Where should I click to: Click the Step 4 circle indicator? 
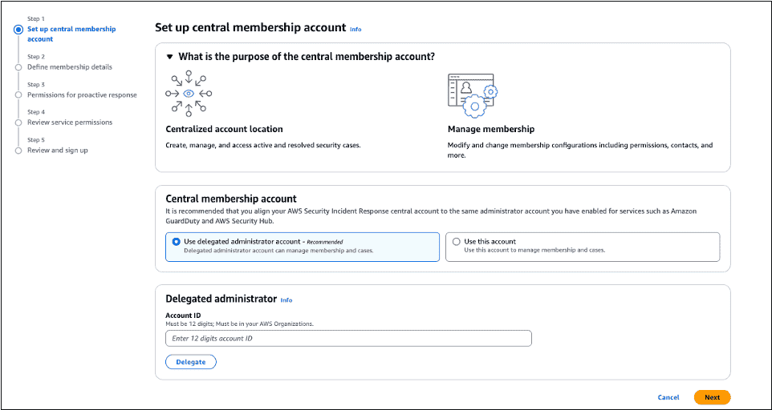18,123
